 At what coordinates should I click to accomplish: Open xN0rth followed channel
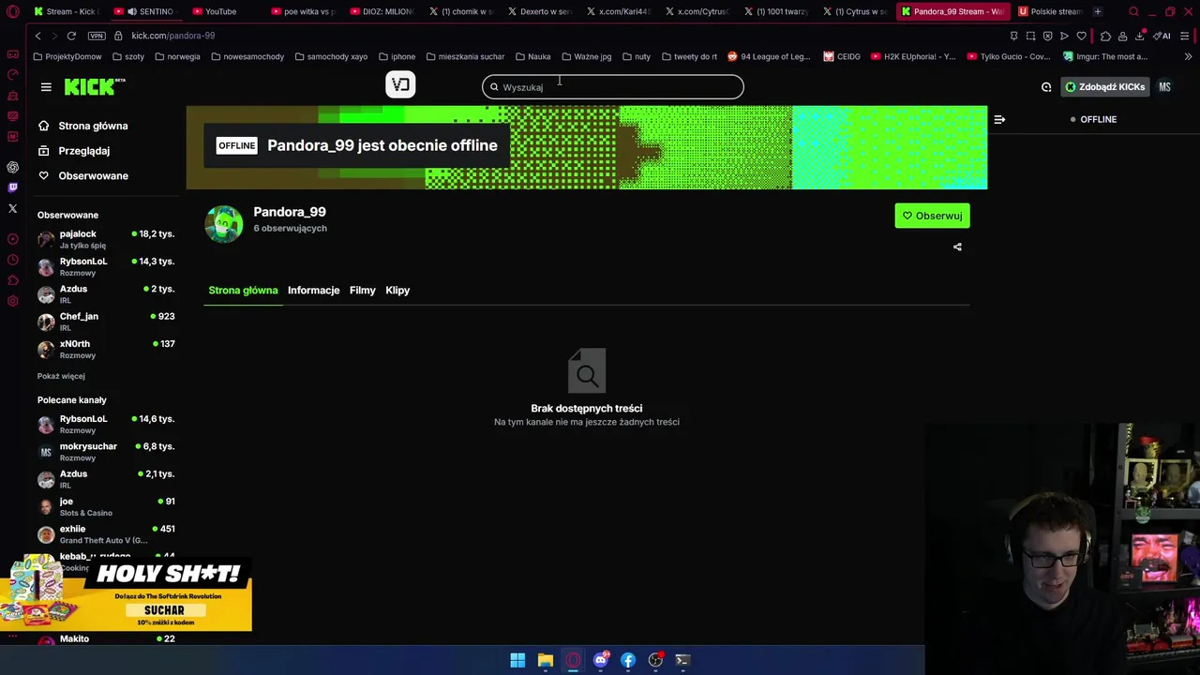tap(106, 349)
